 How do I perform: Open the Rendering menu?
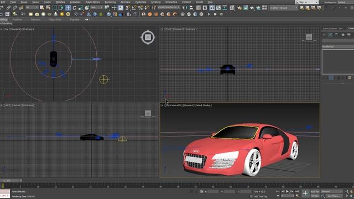tap(110, 2)
